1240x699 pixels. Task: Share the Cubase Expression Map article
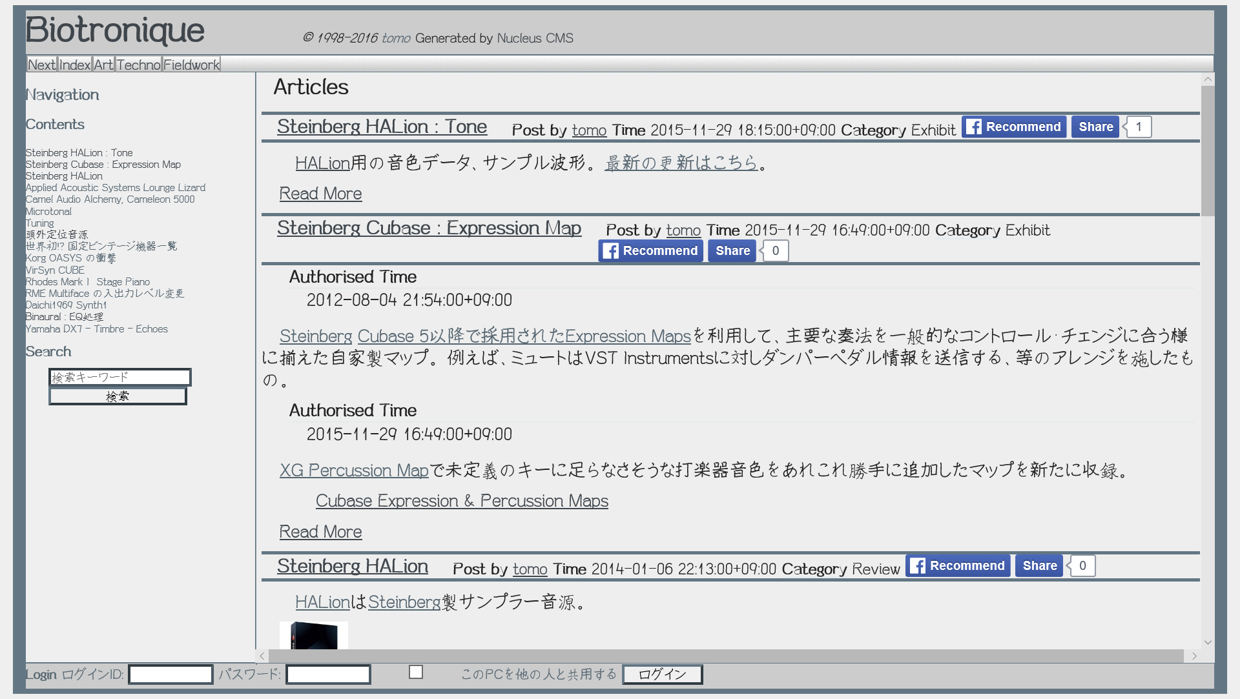click(732, 250)
